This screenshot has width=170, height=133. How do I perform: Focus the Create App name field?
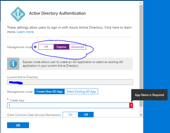(x=68, y=105)
